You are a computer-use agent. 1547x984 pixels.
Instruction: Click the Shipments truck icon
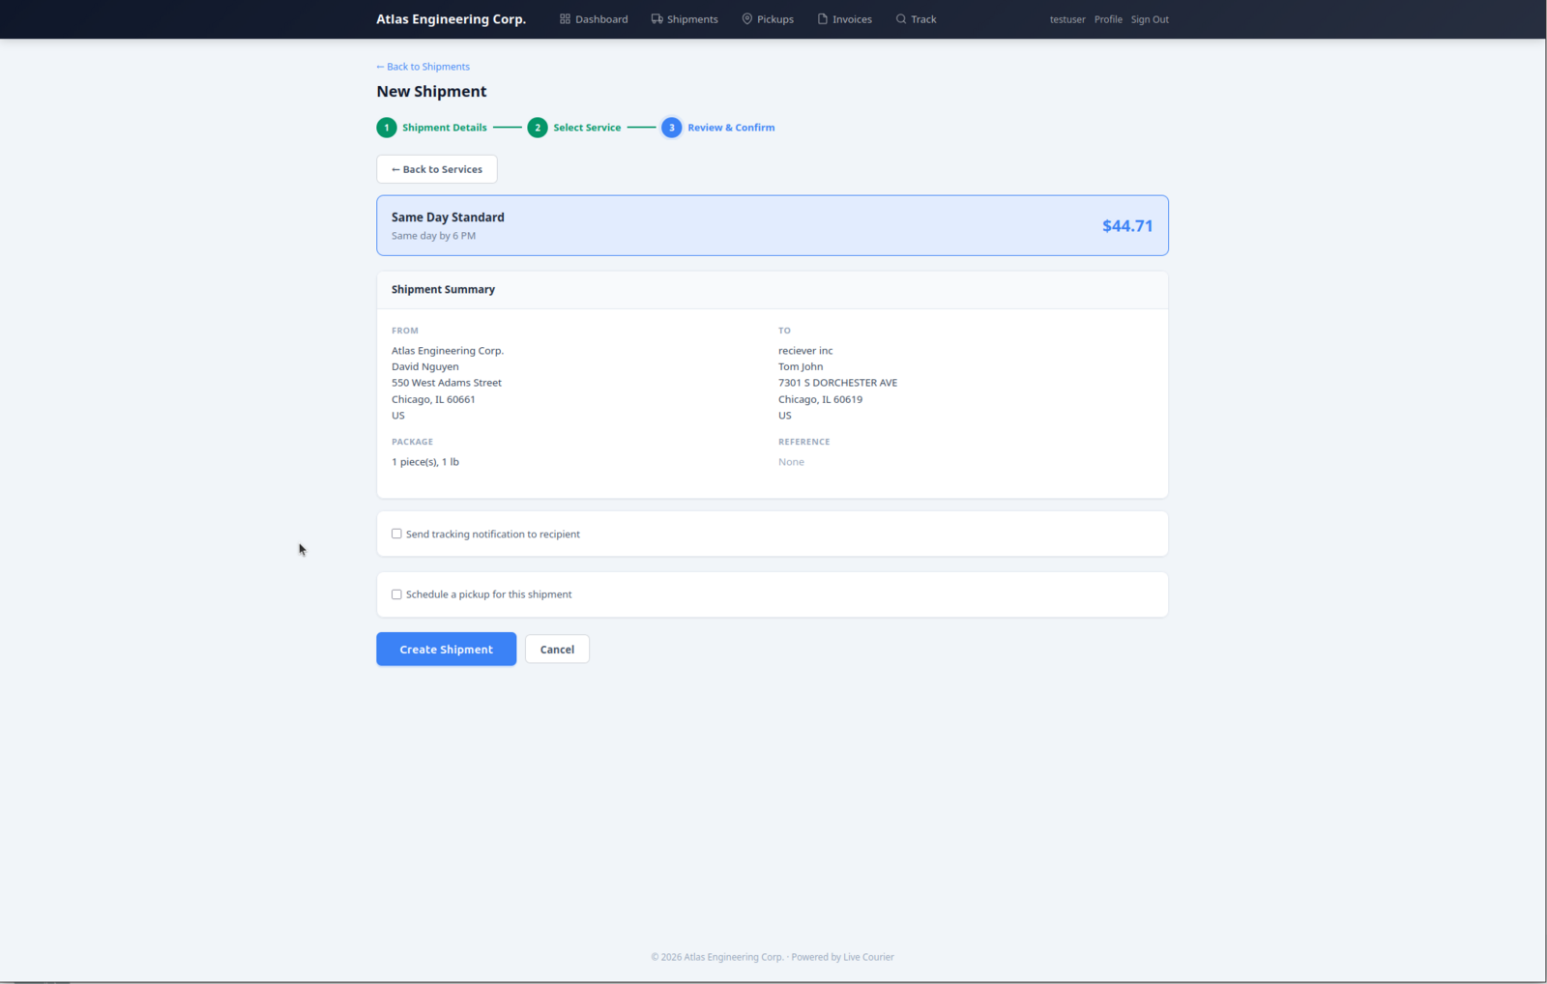click(657, 19)
